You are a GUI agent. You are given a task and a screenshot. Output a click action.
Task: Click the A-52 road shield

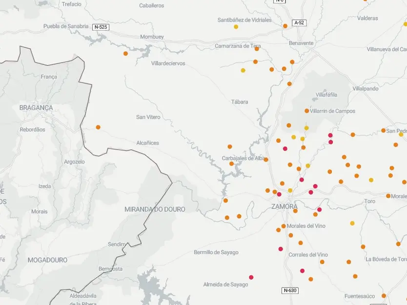tap(299, 22)
